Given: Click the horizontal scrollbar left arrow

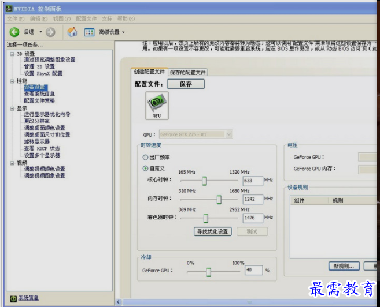Looking at the screenshot, I should click(x=118, y=302).
